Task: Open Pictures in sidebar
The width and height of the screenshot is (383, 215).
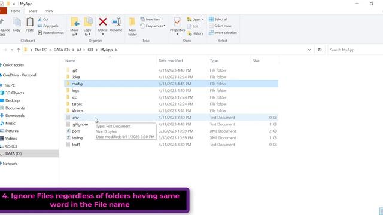Action: [x=12, y=131]
